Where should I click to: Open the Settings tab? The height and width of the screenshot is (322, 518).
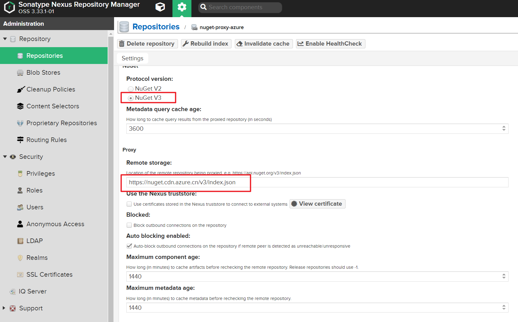tap(132, 58)
